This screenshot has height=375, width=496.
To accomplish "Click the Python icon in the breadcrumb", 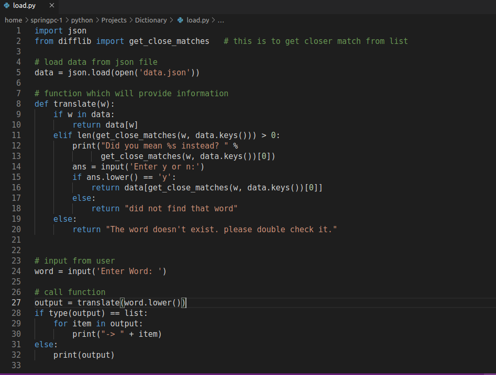I will pos(180,20).
